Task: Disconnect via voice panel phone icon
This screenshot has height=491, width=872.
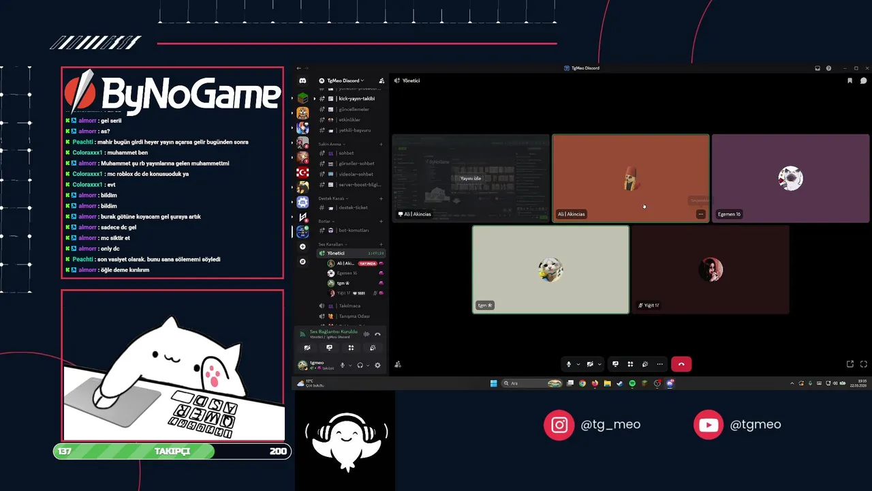Action: 377,334
